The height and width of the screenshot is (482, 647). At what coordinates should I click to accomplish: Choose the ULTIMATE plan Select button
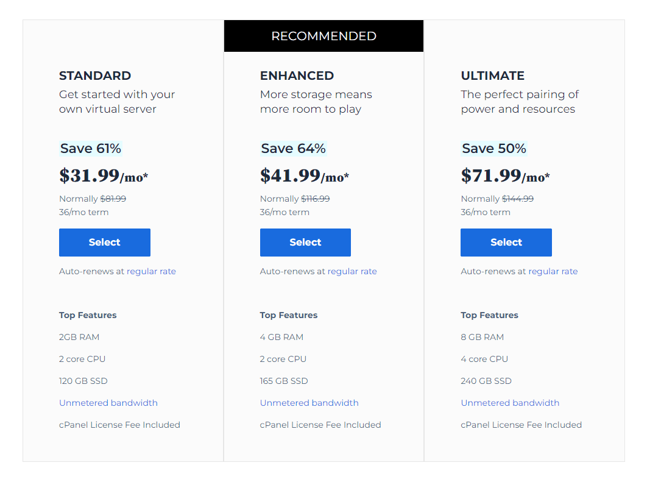point(506,242)
